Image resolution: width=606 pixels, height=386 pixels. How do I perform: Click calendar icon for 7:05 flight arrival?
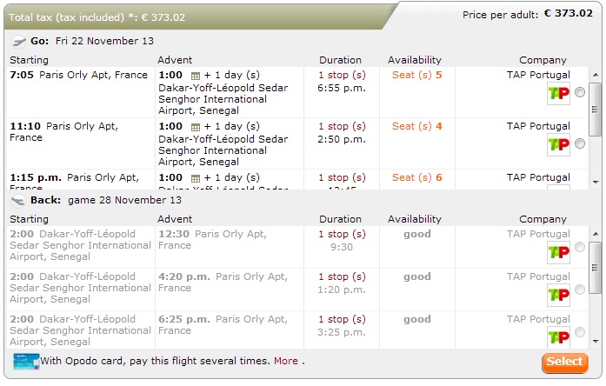pos(196,76)
